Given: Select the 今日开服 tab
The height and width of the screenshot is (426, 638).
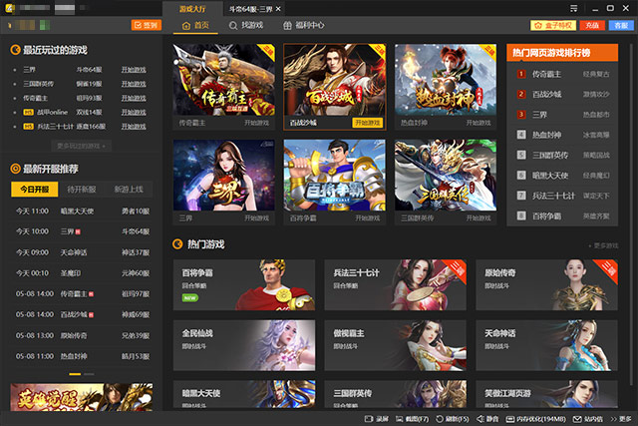Looking at the screenshot, I should [35, 190].
